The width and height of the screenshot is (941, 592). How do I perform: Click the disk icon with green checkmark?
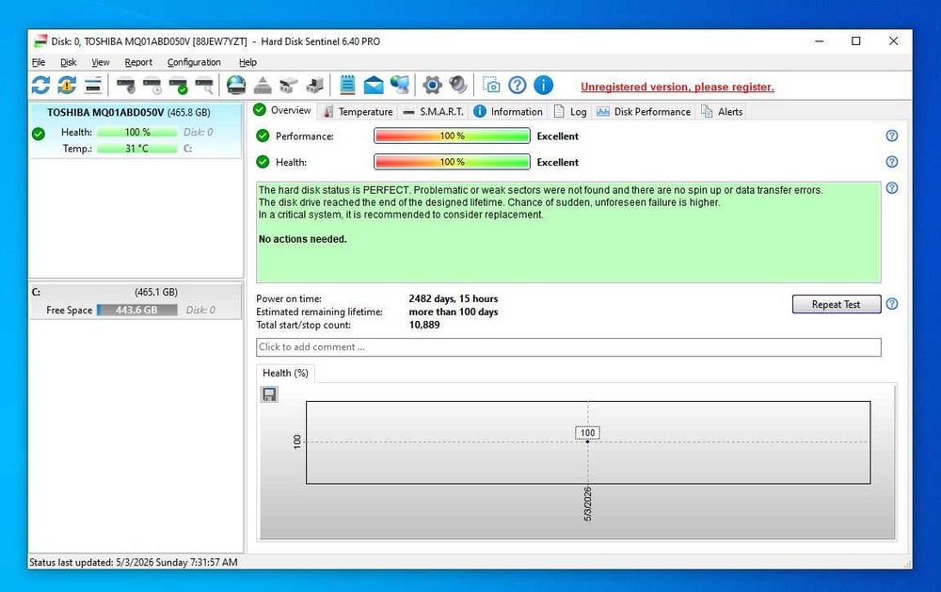click(x=178, y=86)
